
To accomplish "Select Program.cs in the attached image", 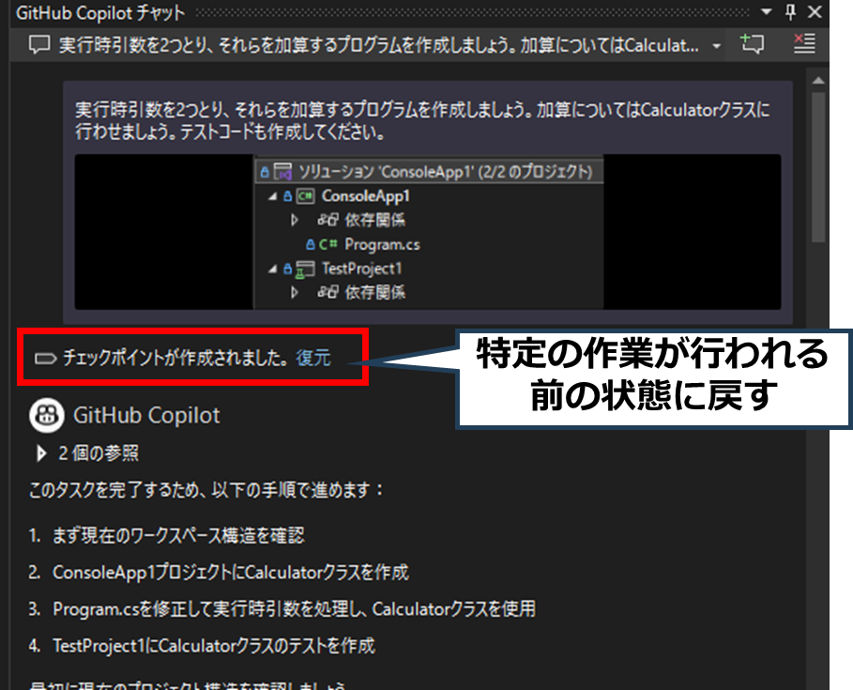I will click(x=381, y=244).
